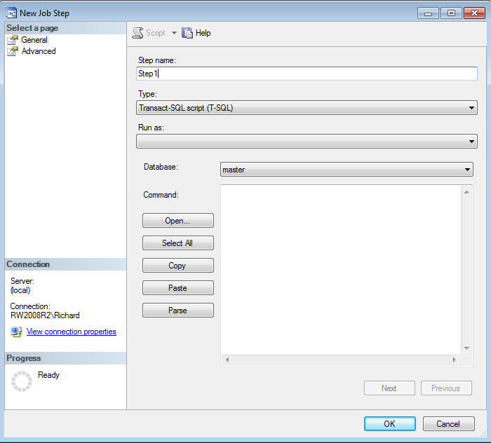Focus the Step name text field

coord(307,74)
